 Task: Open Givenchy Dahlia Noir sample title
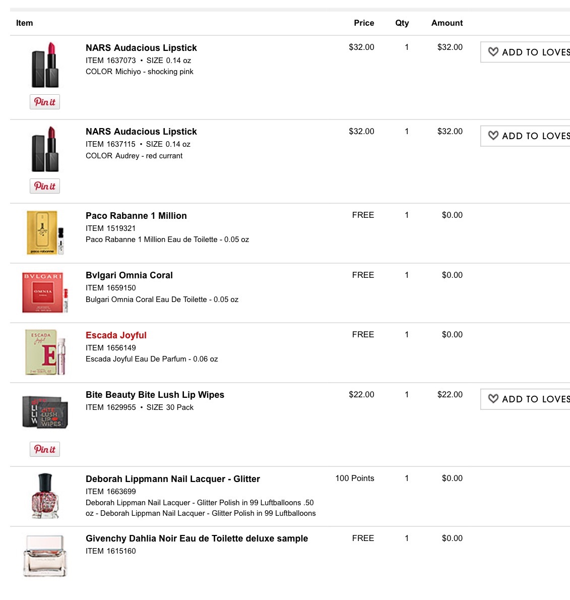[197, 539]
